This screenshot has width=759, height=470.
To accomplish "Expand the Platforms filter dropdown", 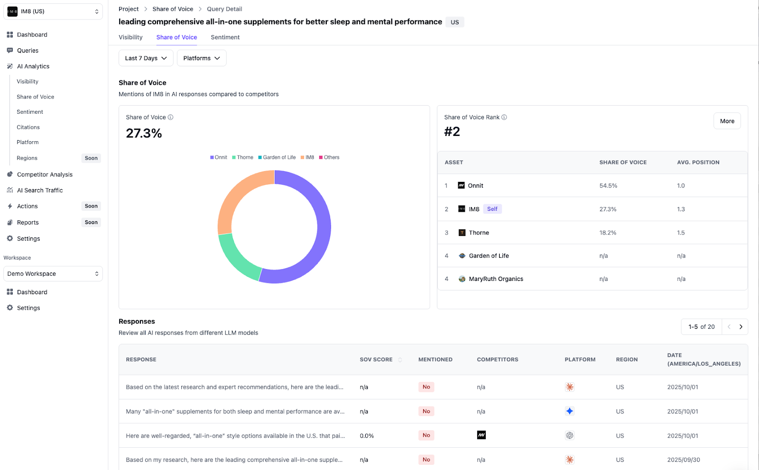I will click(x=201, y=58).
